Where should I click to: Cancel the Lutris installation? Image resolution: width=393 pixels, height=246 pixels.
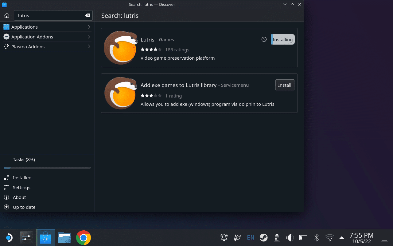click(264, 39)
